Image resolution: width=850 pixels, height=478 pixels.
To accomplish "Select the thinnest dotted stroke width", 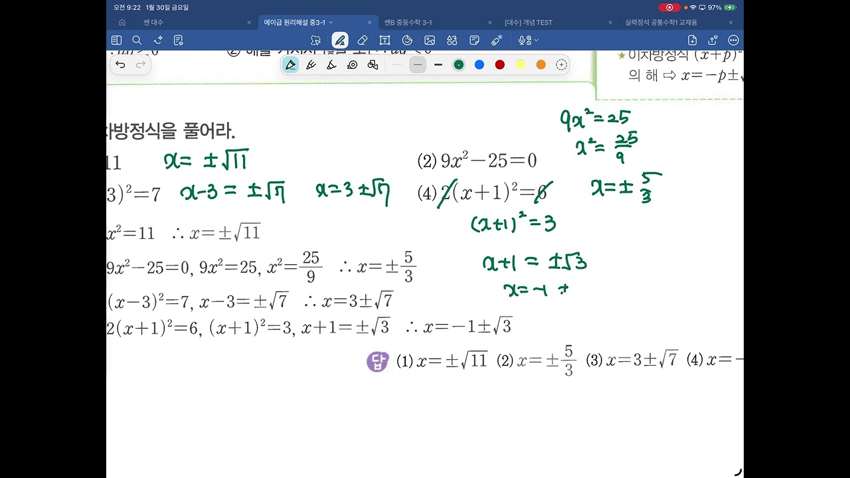I will point(397,64).
